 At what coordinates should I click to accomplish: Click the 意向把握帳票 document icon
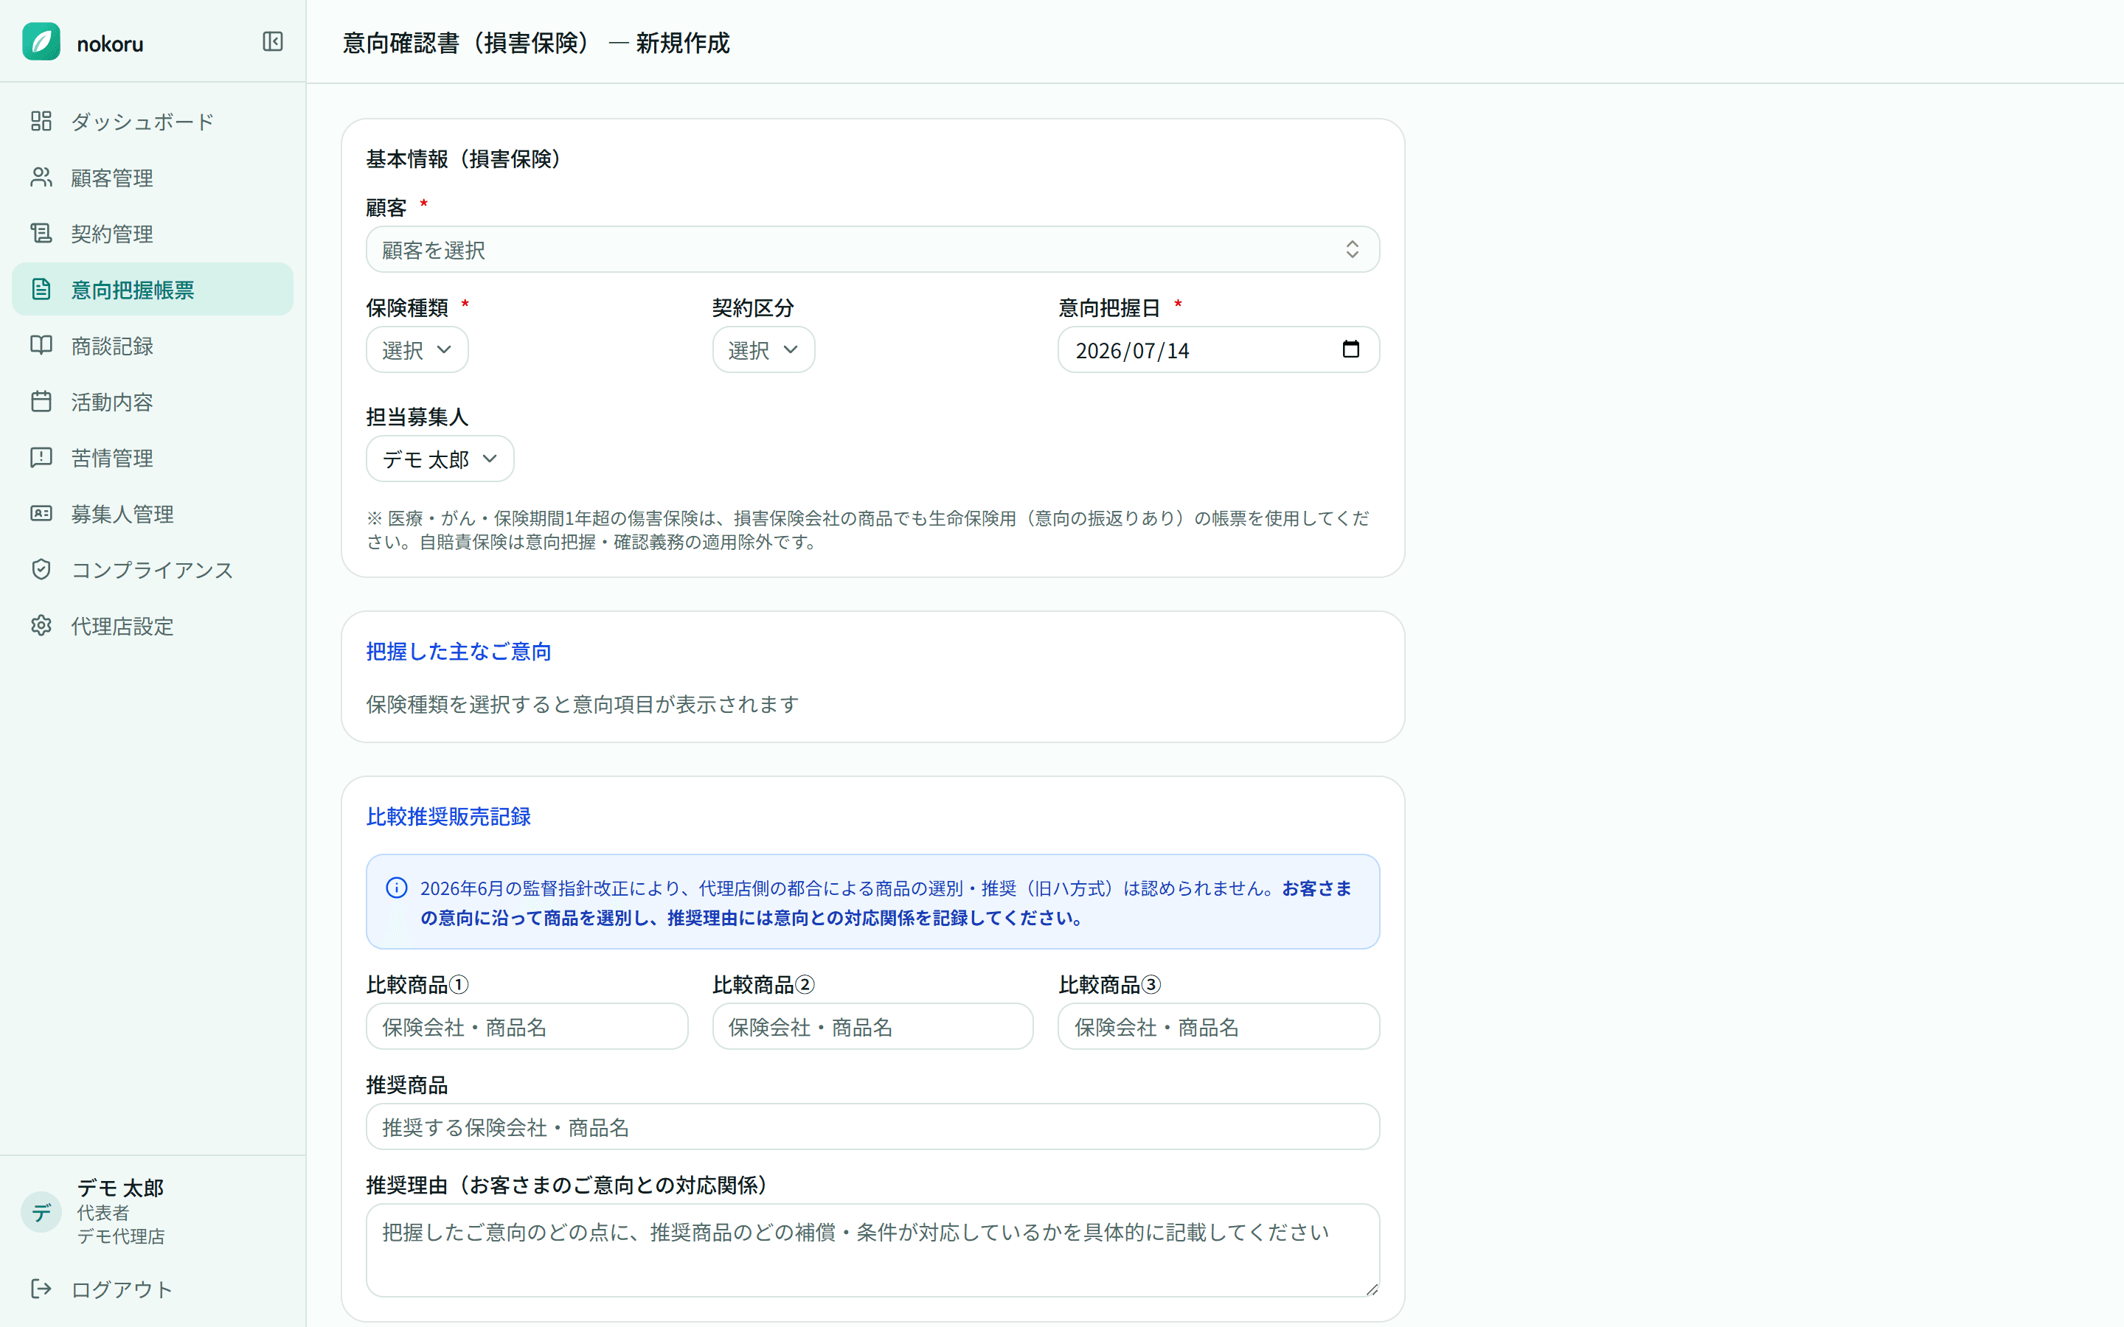[41, 290]
